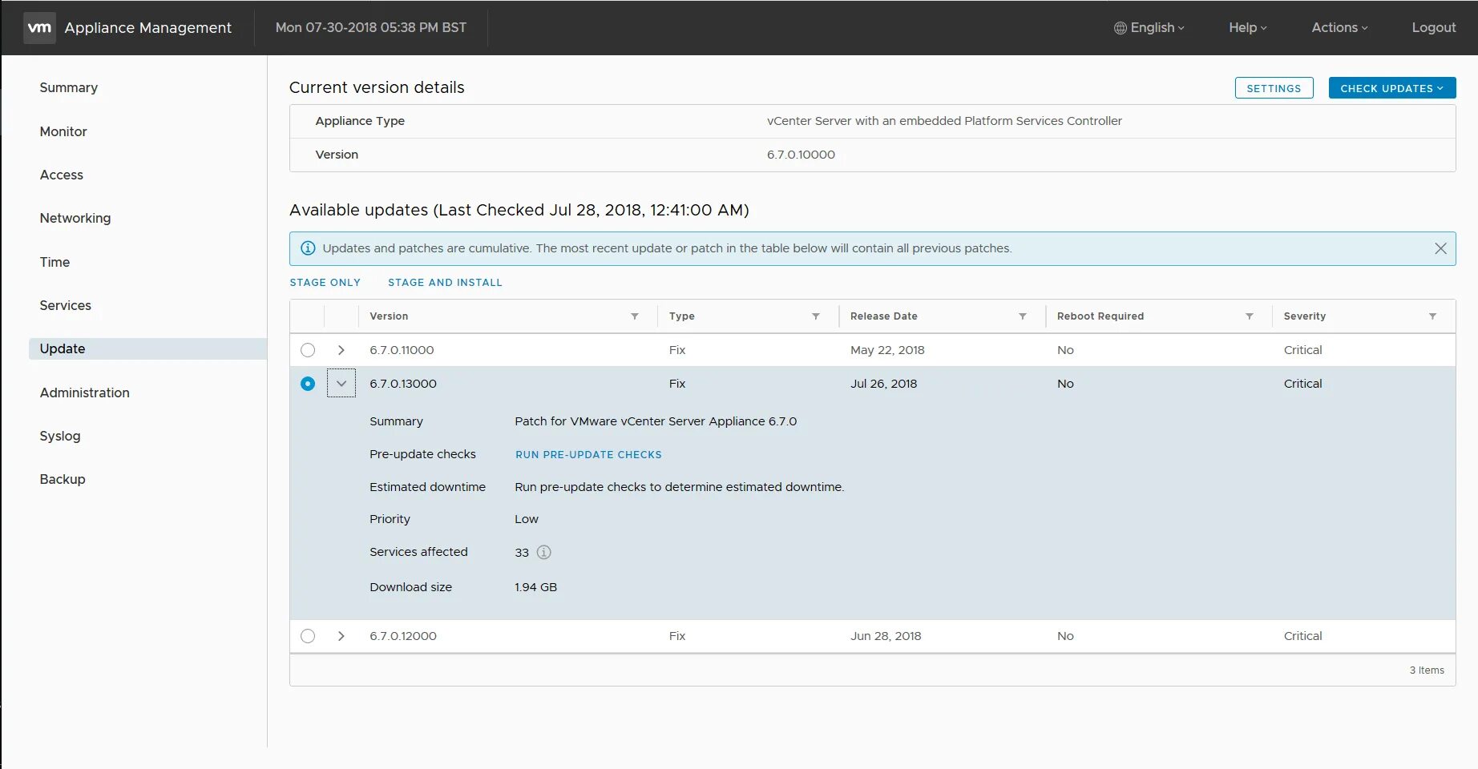Screen dimensions: 1478x769
Task: Filter the Reboot Required column
Action: pyautogui.click(x=1250, y=316)
